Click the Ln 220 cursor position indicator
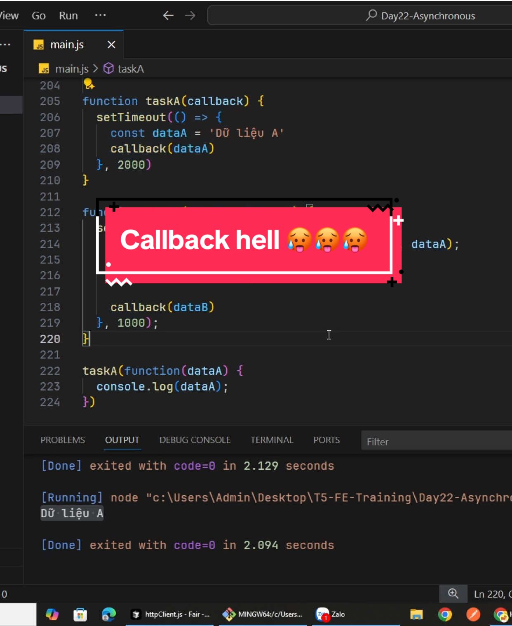The image size is (512, 626). pyautogui.click(x=493, y=594)
